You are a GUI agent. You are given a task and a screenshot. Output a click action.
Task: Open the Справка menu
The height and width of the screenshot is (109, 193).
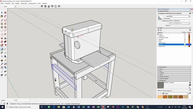click(44, 3)
